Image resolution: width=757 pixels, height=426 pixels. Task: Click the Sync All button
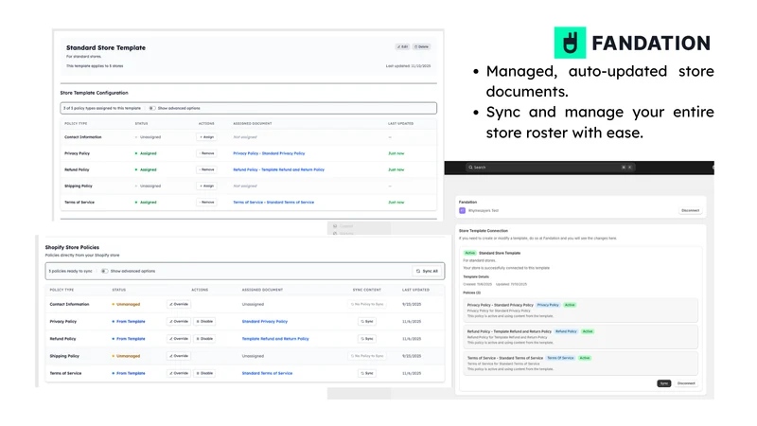(x=427, y=271)
